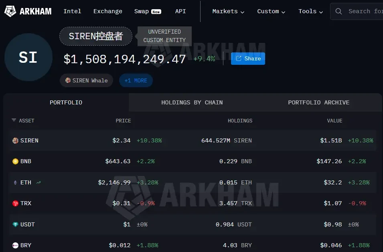Click the trend arrow icon beside ETH
This screenshot has height=252, width=383.
[x=39, y=182]
